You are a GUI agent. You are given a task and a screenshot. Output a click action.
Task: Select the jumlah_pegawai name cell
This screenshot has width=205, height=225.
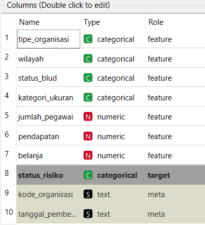click(49, 116)
